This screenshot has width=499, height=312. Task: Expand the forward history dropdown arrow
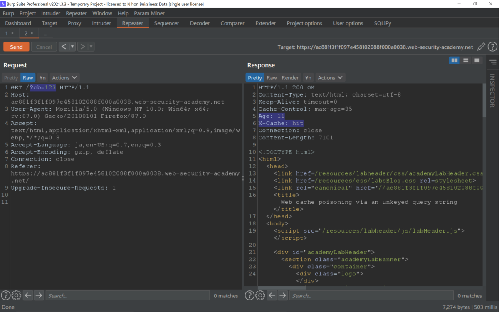(91, 47)
